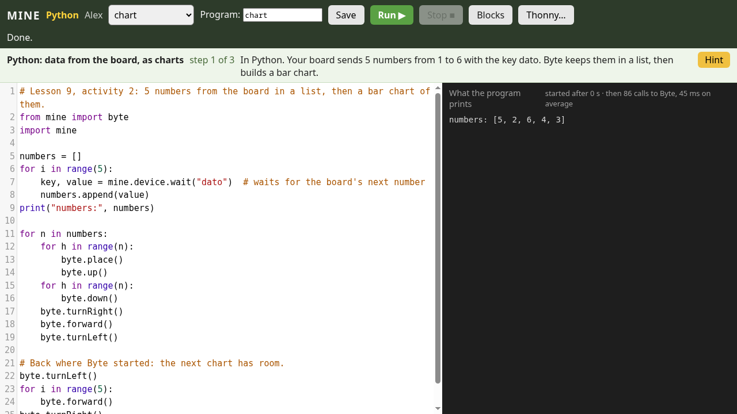Open the chart program dropdown
The height and width of the screenshot is (414, 737).
(151, 15)
